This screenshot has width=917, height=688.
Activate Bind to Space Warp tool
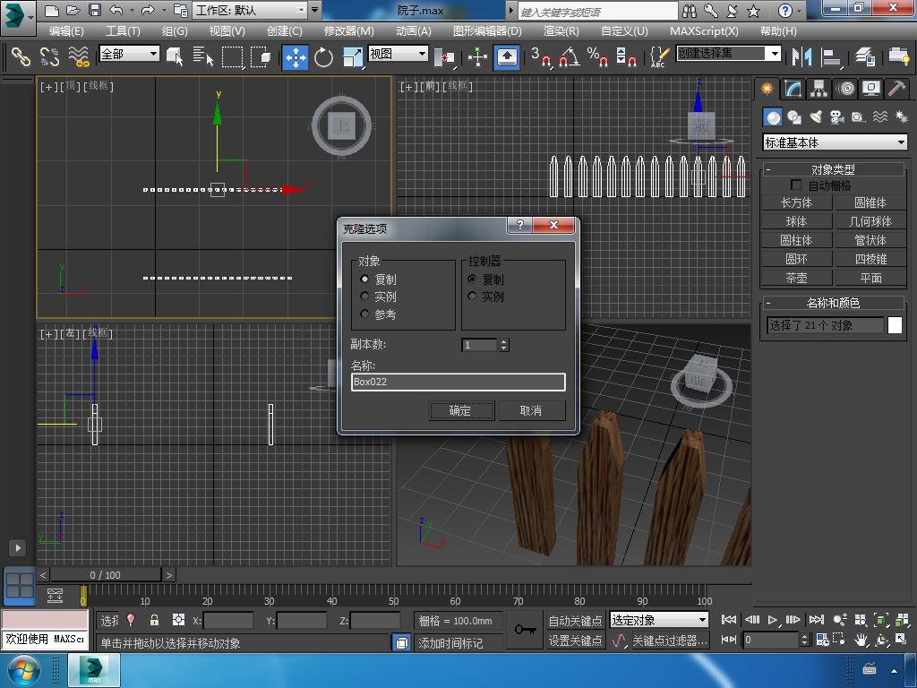[x=79, y=56]
